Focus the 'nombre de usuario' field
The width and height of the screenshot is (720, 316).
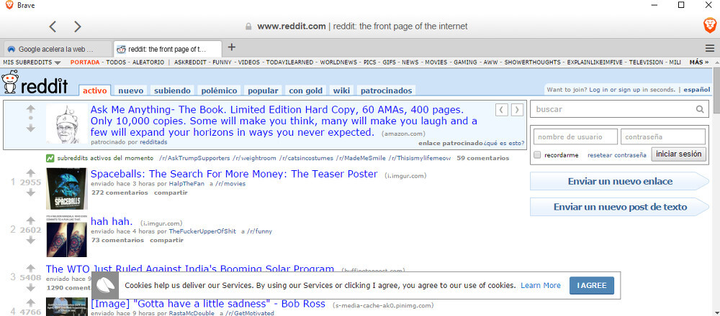[575, 136]
